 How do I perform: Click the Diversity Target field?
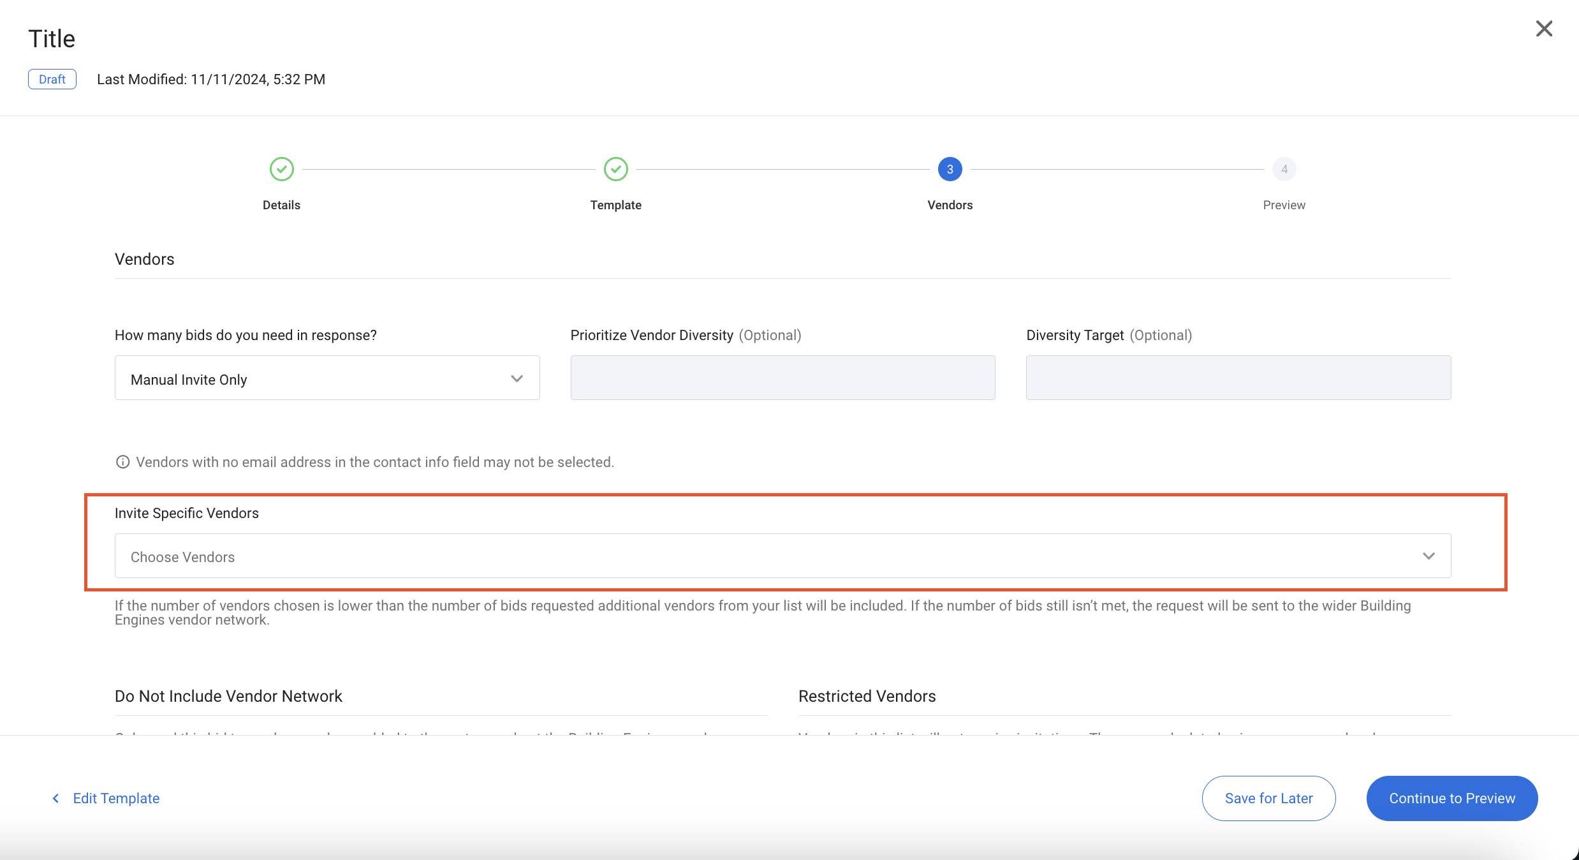pos(1238,378)
